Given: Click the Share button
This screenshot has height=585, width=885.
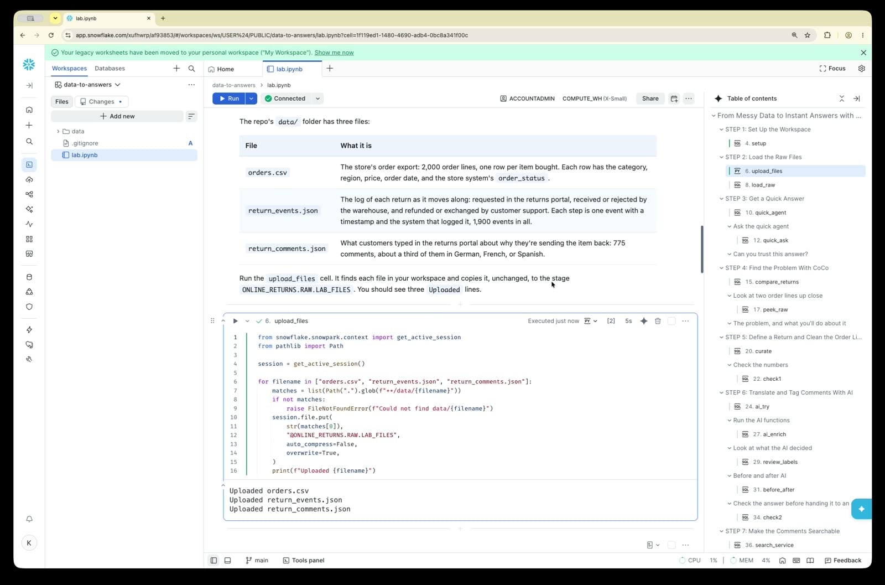Looking at the screenshot, I should pyautogui.click(x=650, y=99).
